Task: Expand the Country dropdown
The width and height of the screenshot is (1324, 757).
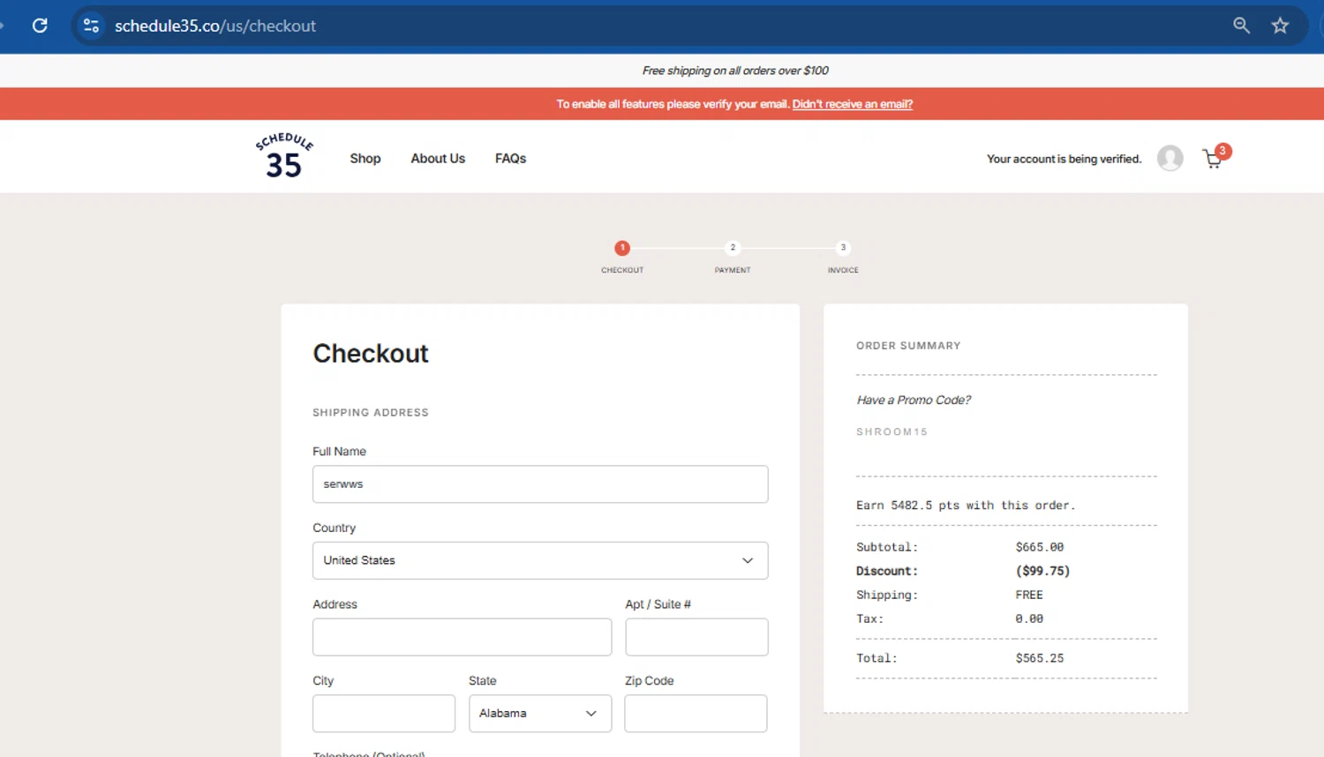Action: [540, 560]
